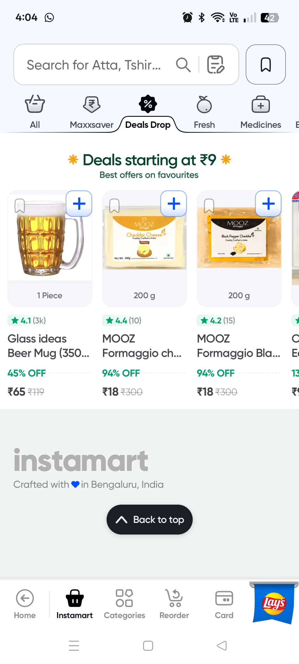Viewport: 299px width, 664px height.
Task: Bookmark the MOOZ Cheddar Cheese product
Action: point(114,206)
